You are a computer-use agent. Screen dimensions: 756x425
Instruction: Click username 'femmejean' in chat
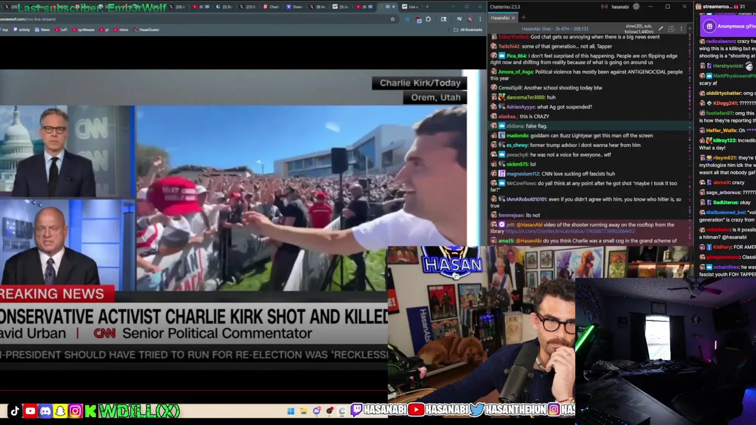pyautogui.click(x=511, y=215)
